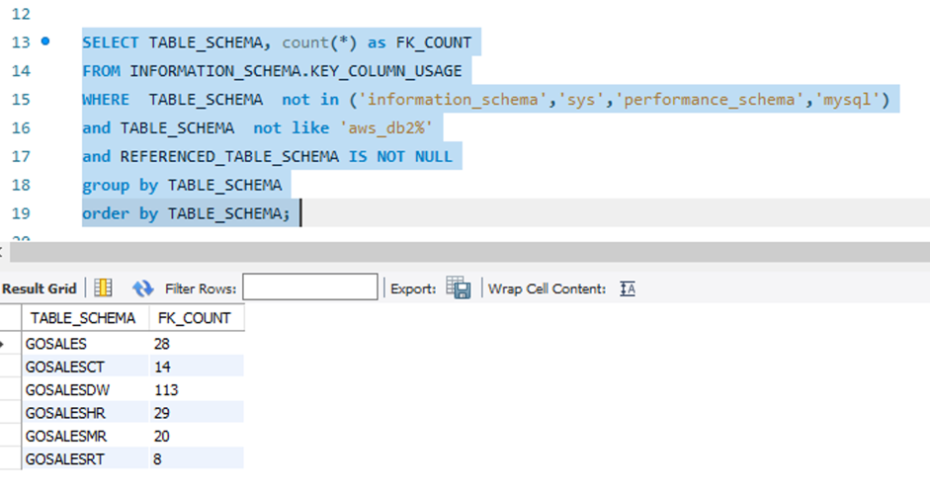Image resolution: width=930 pixels, height=492 pixels.
Task: Select the GOSALESCT schema cell
Action: [85, 367]
